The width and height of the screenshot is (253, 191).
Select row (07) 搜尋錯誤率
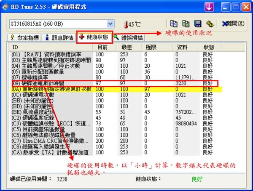coord(116,77)
